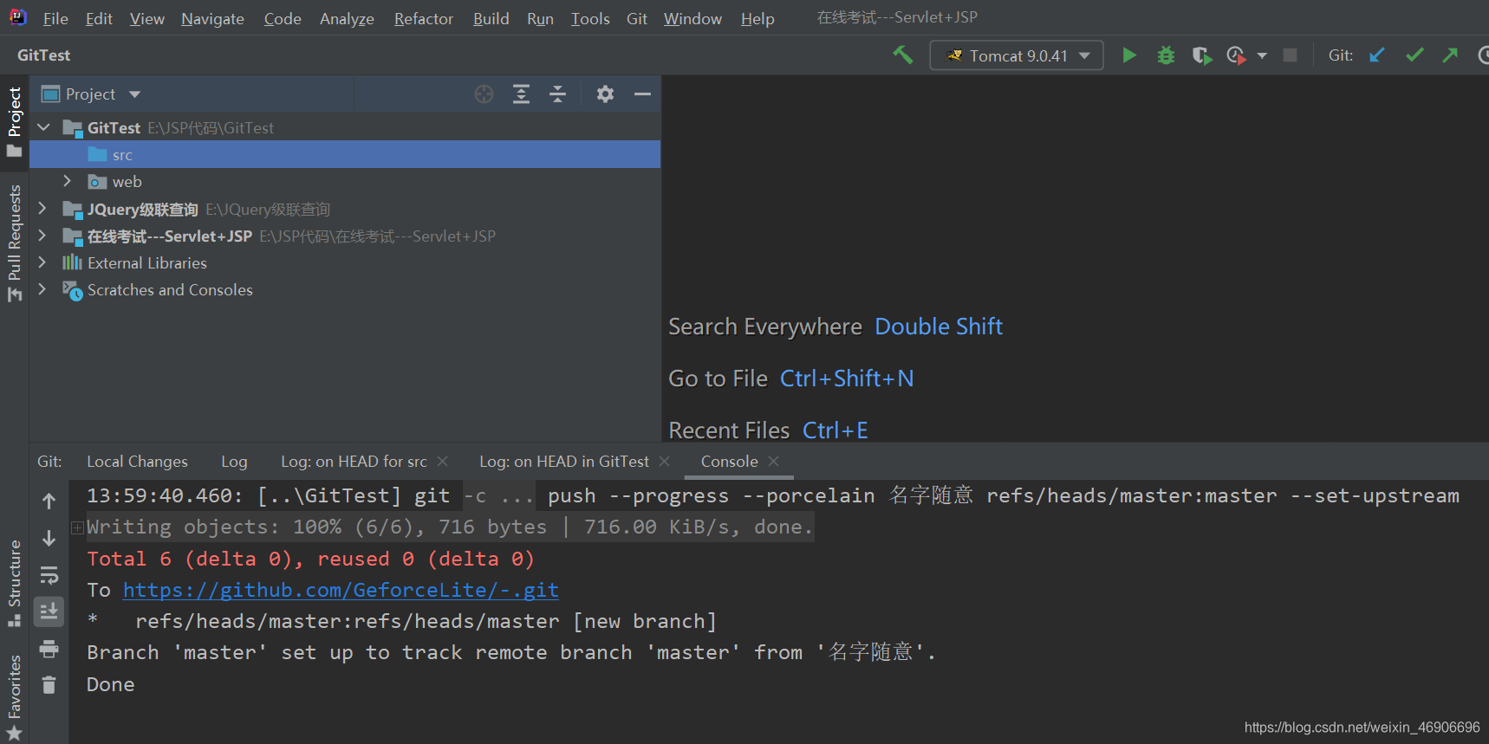Expand External Libraries node

(42, 262)
